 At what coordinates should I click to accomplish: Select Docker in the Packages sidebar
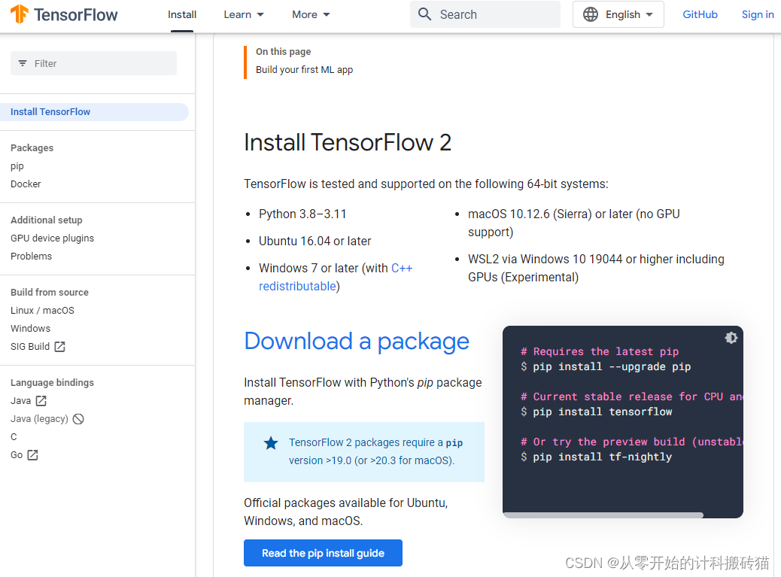pyautogui.click(x=26, y=184)
